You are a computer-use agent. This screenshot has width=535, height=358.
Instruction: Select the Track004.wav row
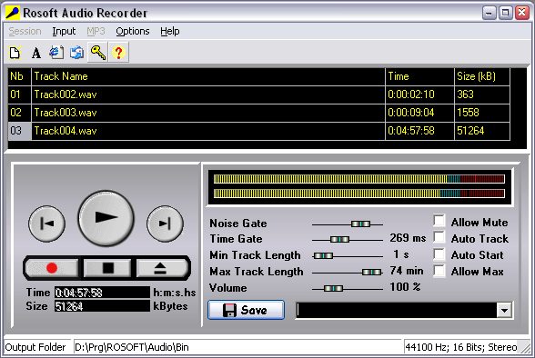point(259,131)
